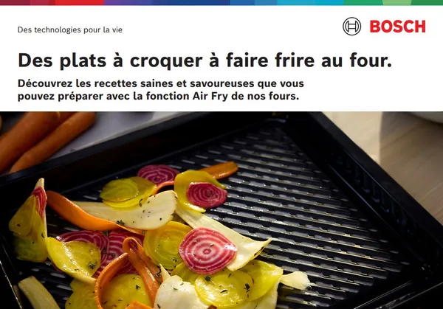Image resolution: width=443 pixels, height=309 pixels.
Task: Click the red BOSCH wordmark
Action: click(397, 27)
